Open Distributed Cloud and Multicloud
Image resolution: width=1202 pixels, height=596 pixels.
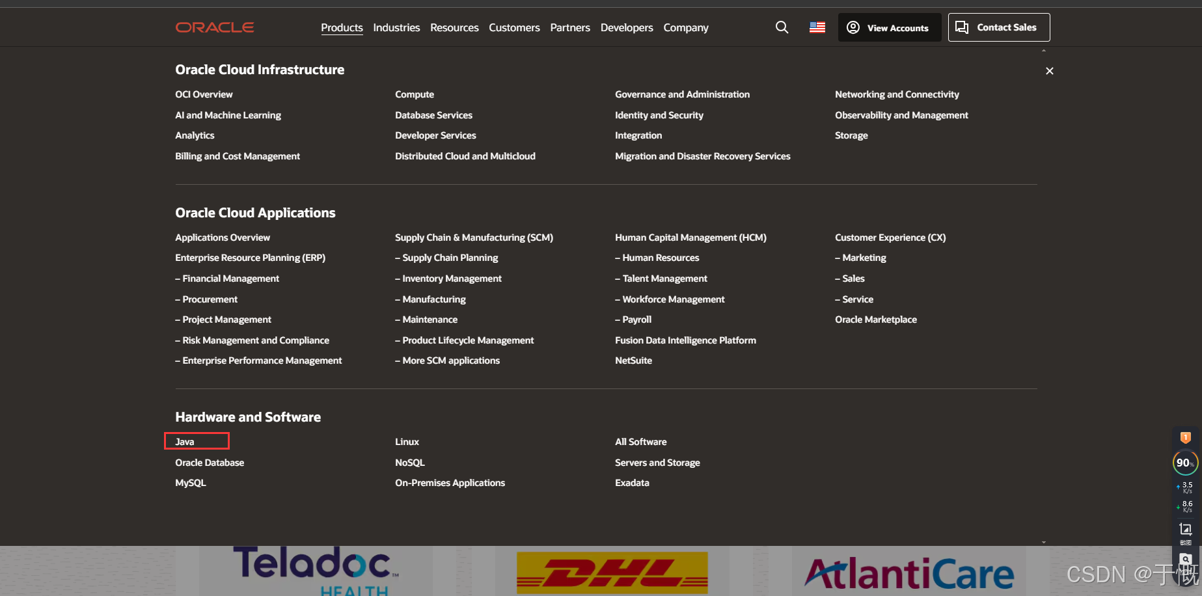[465, 156]
